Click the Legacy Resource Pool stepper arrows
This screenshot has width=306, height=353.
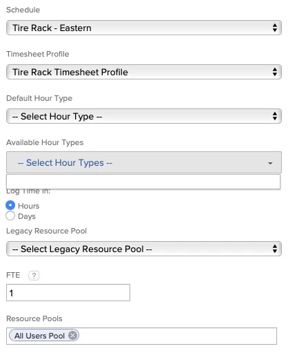click(x=274, y=249)
